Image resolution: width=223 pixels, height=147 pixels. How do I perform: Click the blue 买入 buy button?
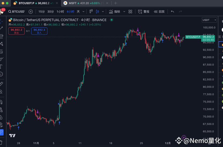coord(39,31)
